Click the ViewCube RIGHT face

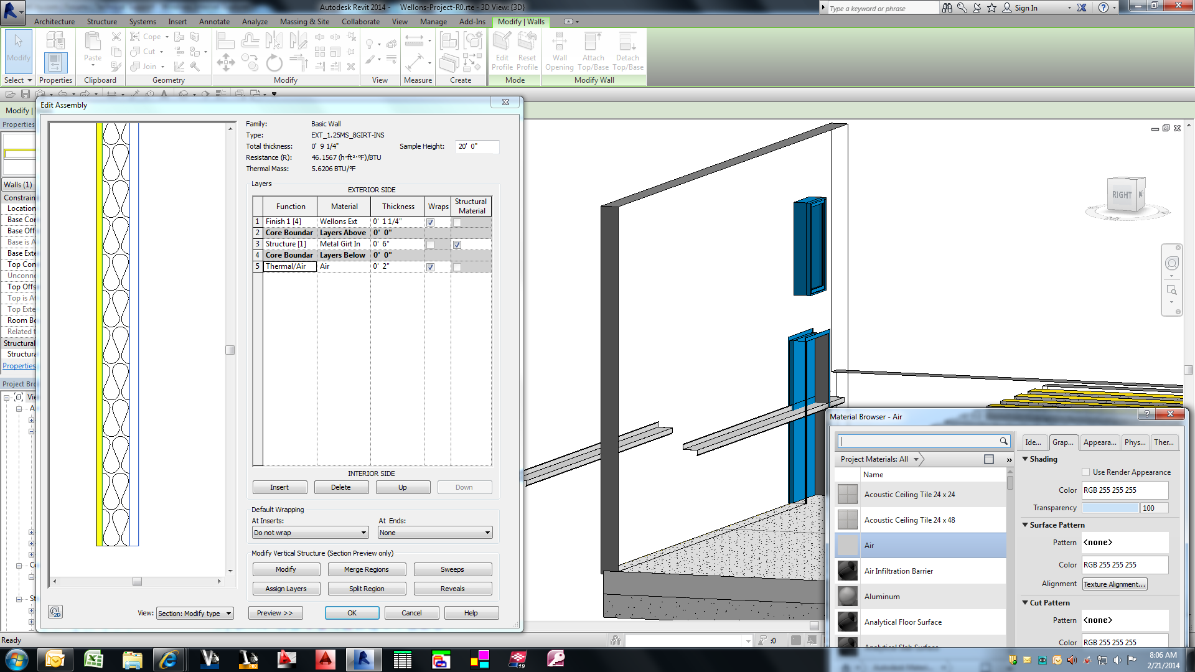click(1122, 195)
